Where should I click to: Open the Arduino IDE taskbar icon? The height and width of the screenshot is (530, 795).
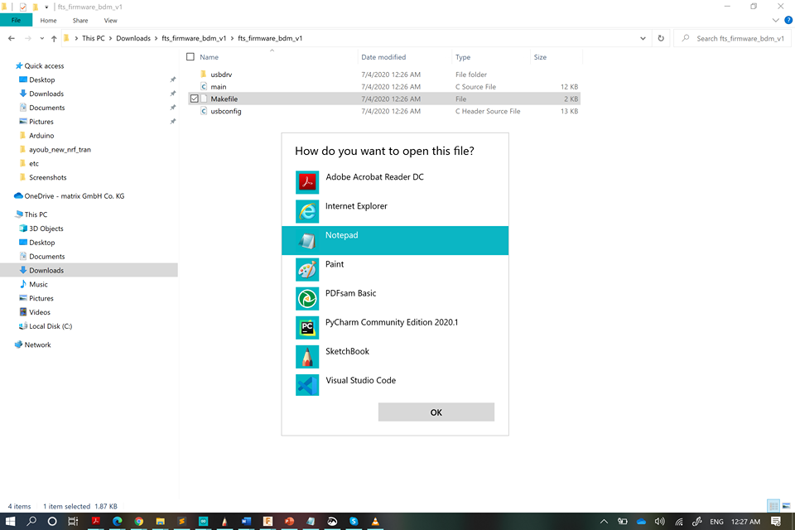(204, 522)
